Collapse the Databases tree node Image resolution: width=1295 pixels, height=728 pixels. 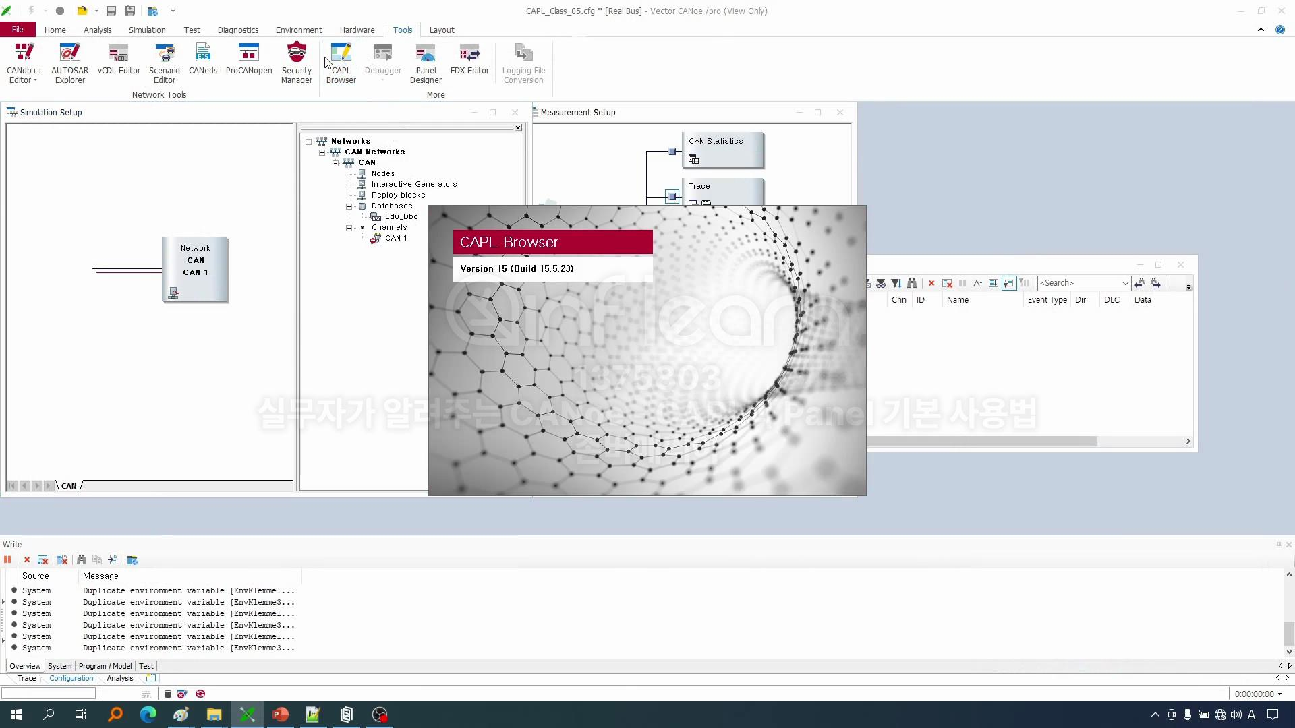point(349,206)
